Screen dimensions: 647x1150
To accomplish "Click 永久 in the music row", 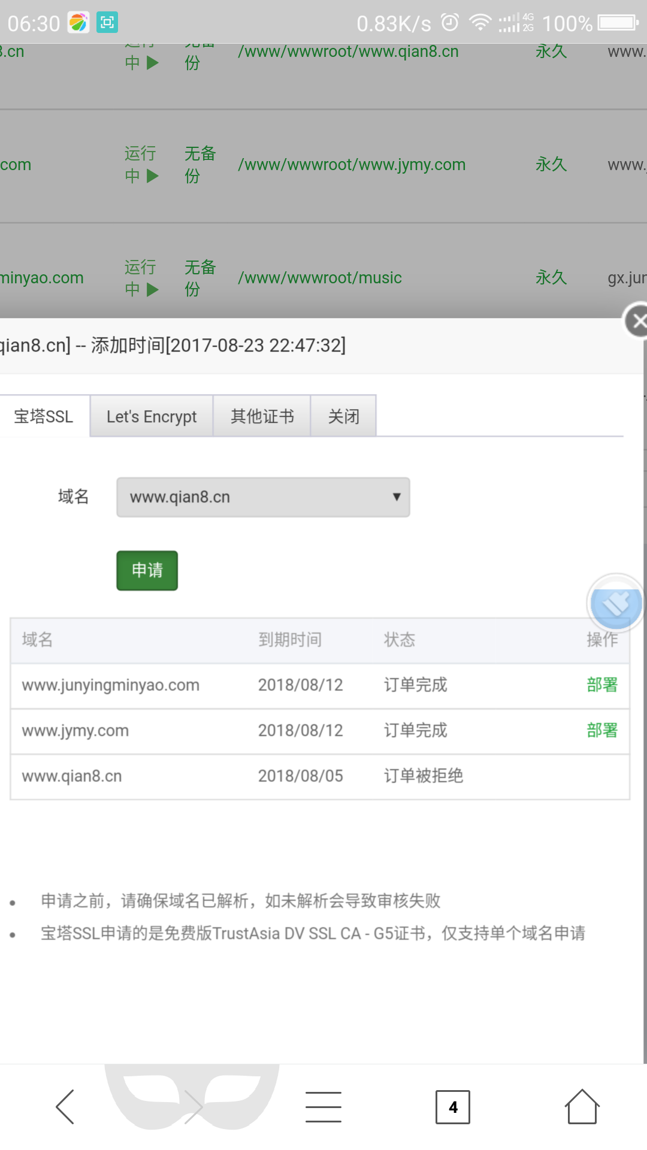I will tap(551, 277).
